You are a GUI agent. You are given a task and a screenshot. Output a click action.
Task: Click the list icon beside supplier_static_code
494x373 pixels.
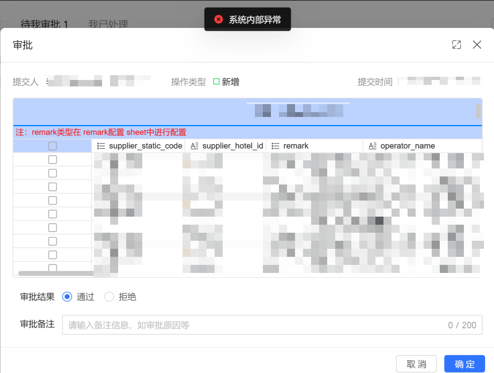coord(101,146)
